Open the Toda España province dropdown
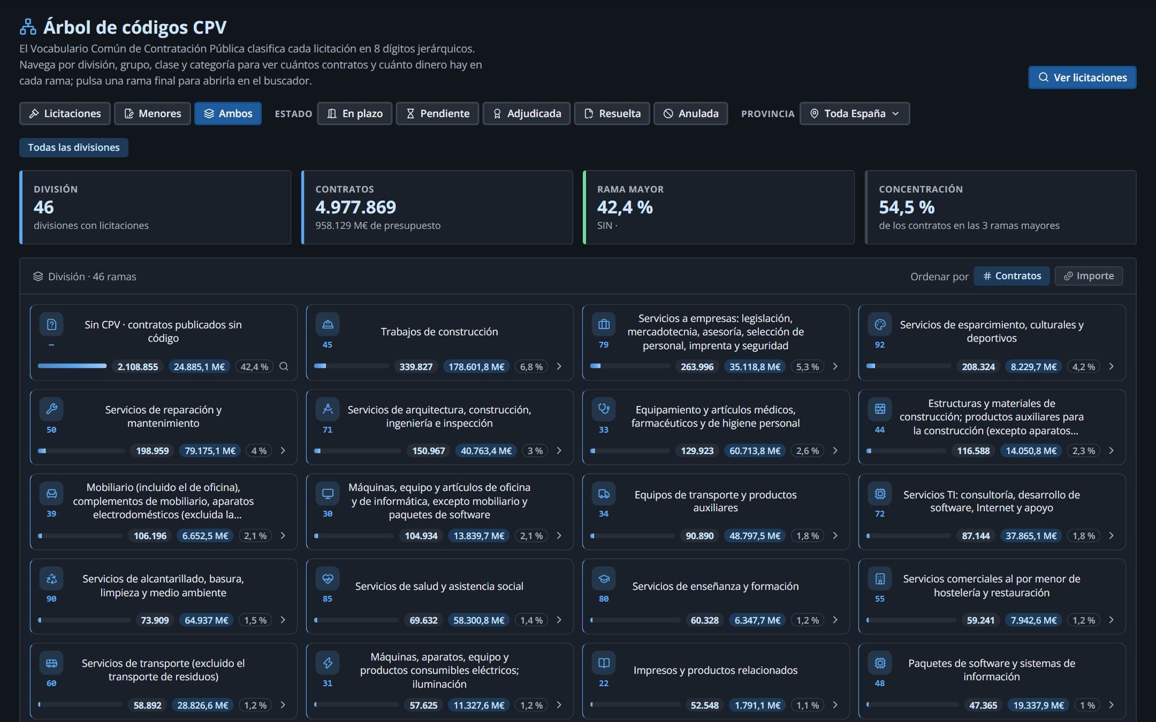The height and width of the screenshot is (722, 1156). click(x=855, y=113)
